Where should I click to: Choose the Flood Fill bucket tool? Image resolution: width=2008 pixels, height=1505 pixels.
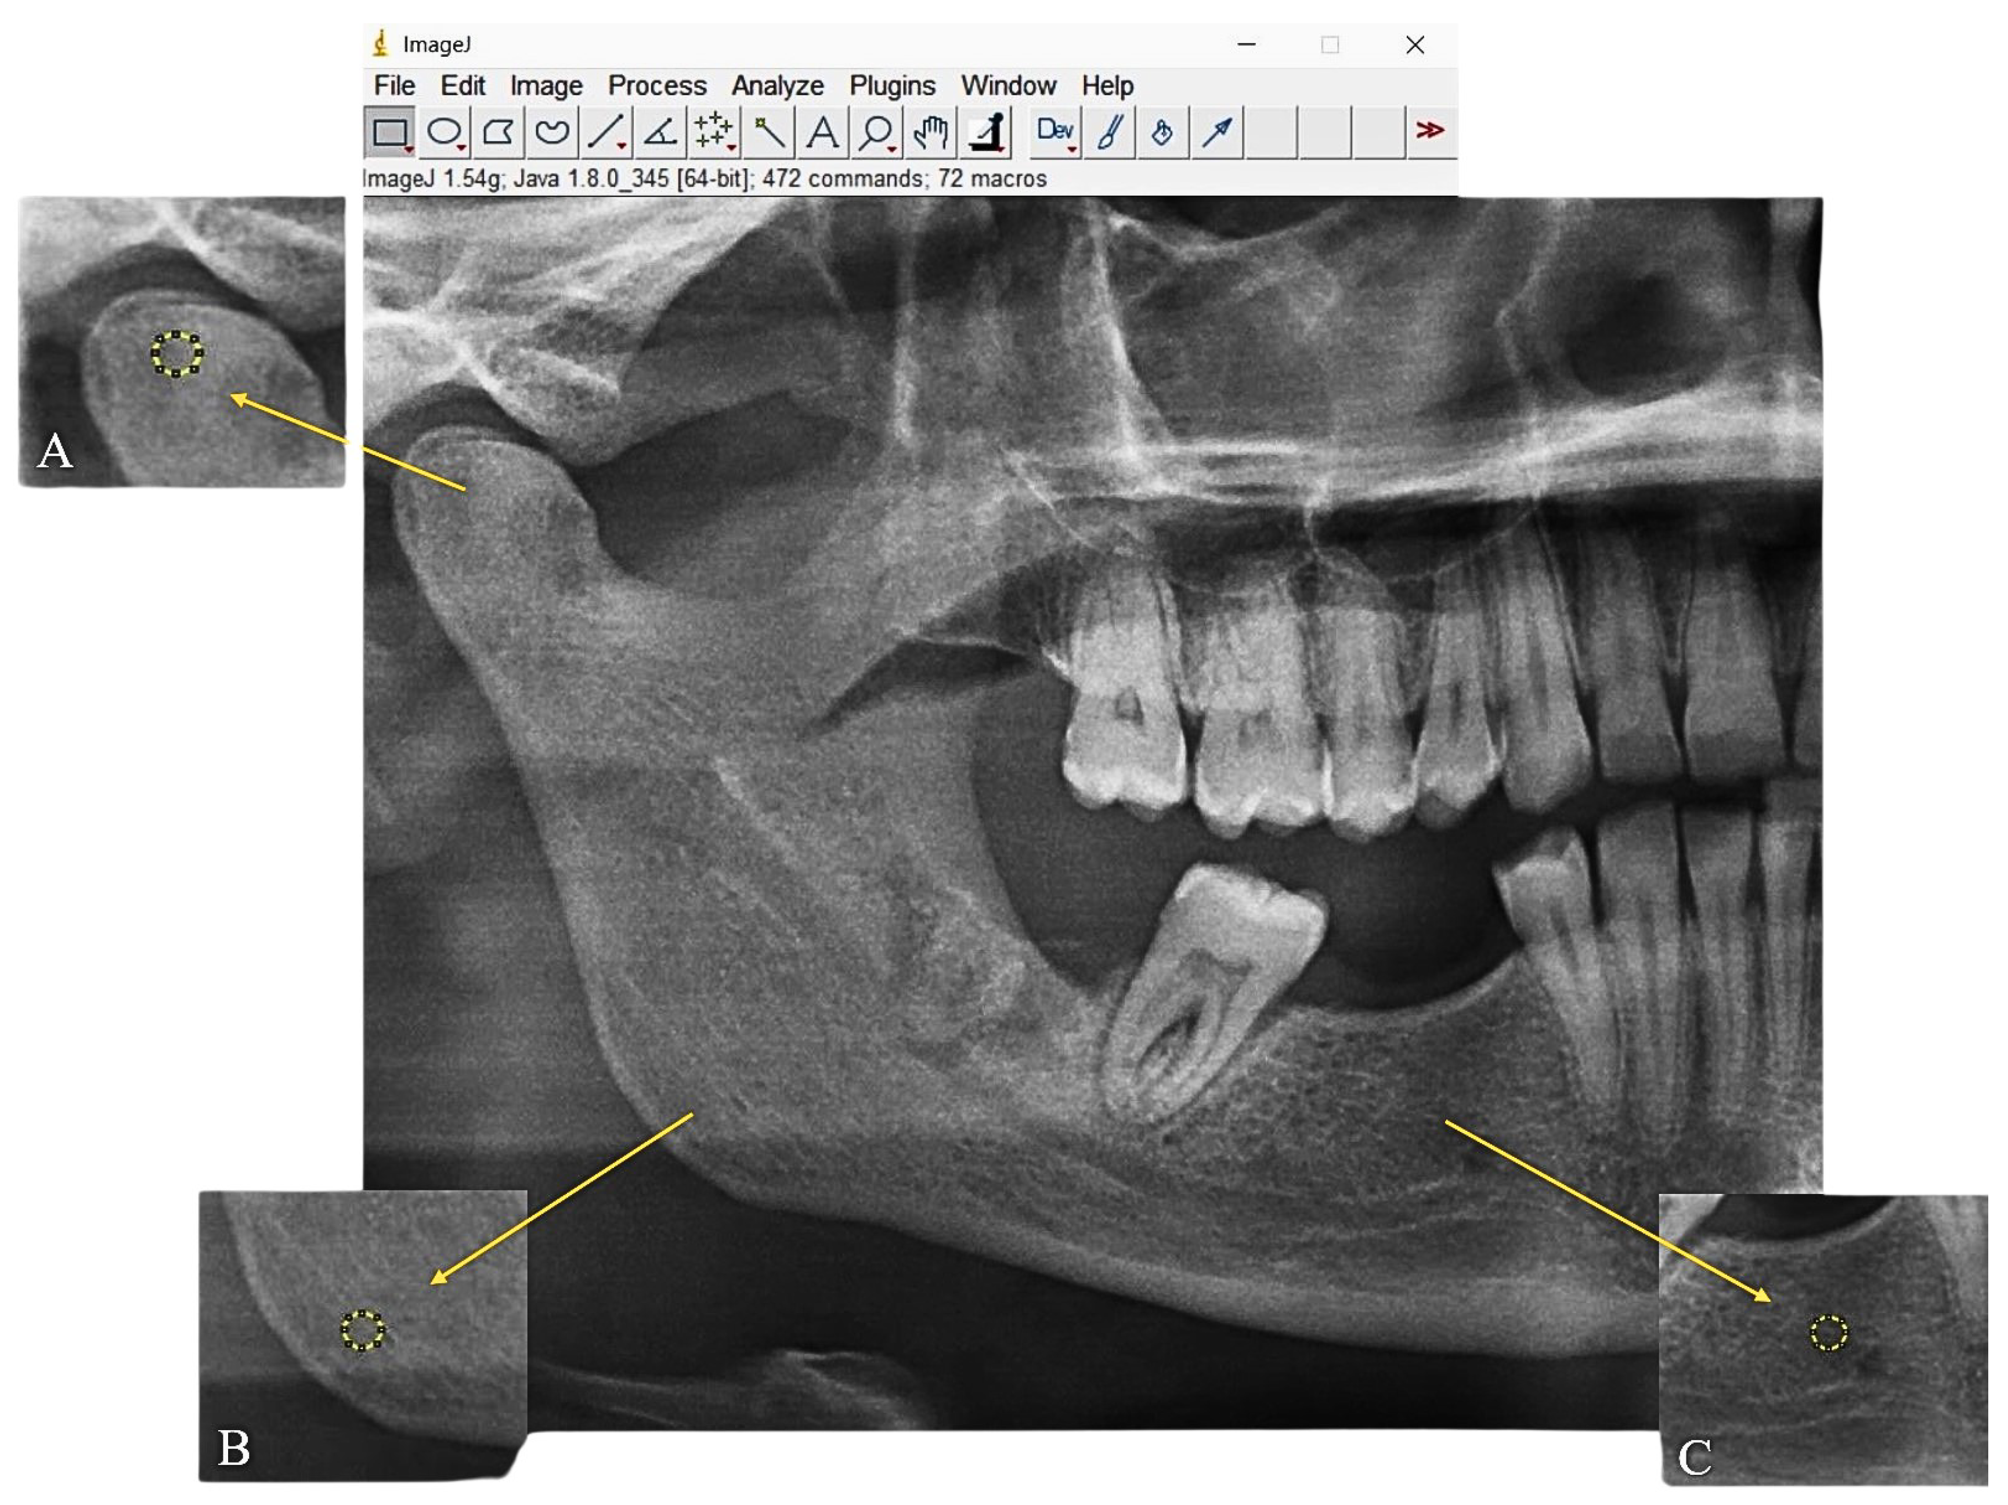pos(1163,132)
